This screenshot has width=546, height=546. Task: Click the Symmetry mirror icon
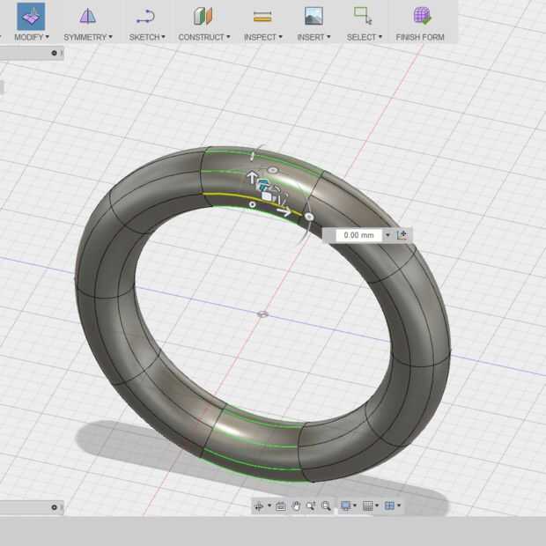pyautogui.click(x=87, y=17)
